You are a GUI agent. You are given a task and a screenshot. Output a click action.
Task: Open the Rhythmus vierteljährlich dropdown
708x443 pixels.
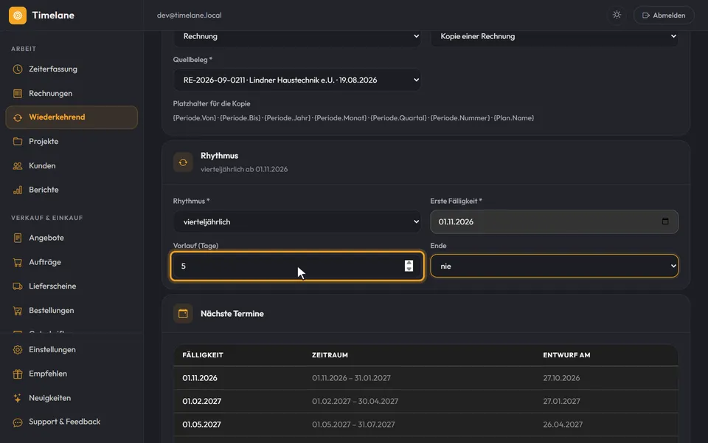pos(297,222)
